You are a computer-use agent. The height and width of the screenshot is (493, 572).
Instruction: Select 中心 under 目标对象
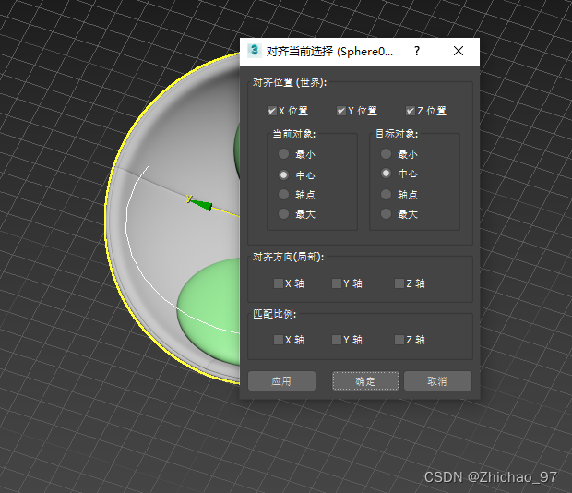point(386,174)
